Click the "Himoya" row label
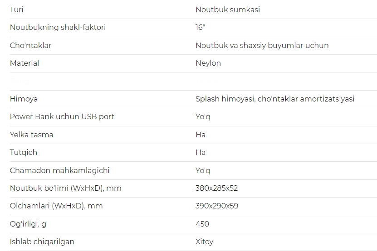Screen dimensions: 377x251 click(24, 99)
